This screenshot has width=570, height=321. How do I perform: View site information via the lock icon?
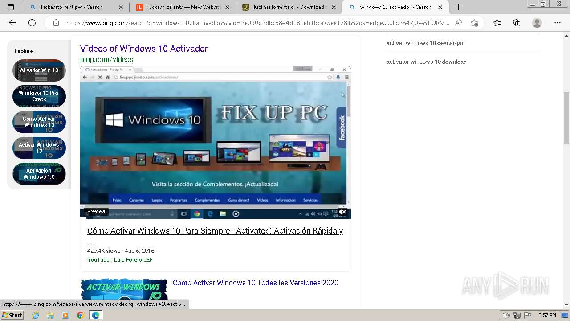click(x=56, y=23)
